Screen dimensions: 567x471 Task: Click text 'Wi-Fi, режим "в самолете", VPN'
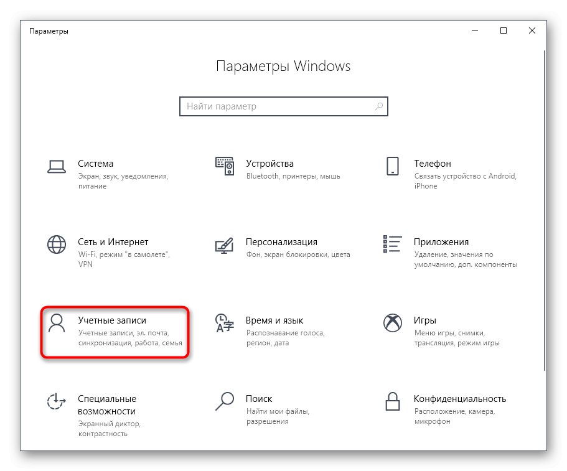click(x=124, y=259)
